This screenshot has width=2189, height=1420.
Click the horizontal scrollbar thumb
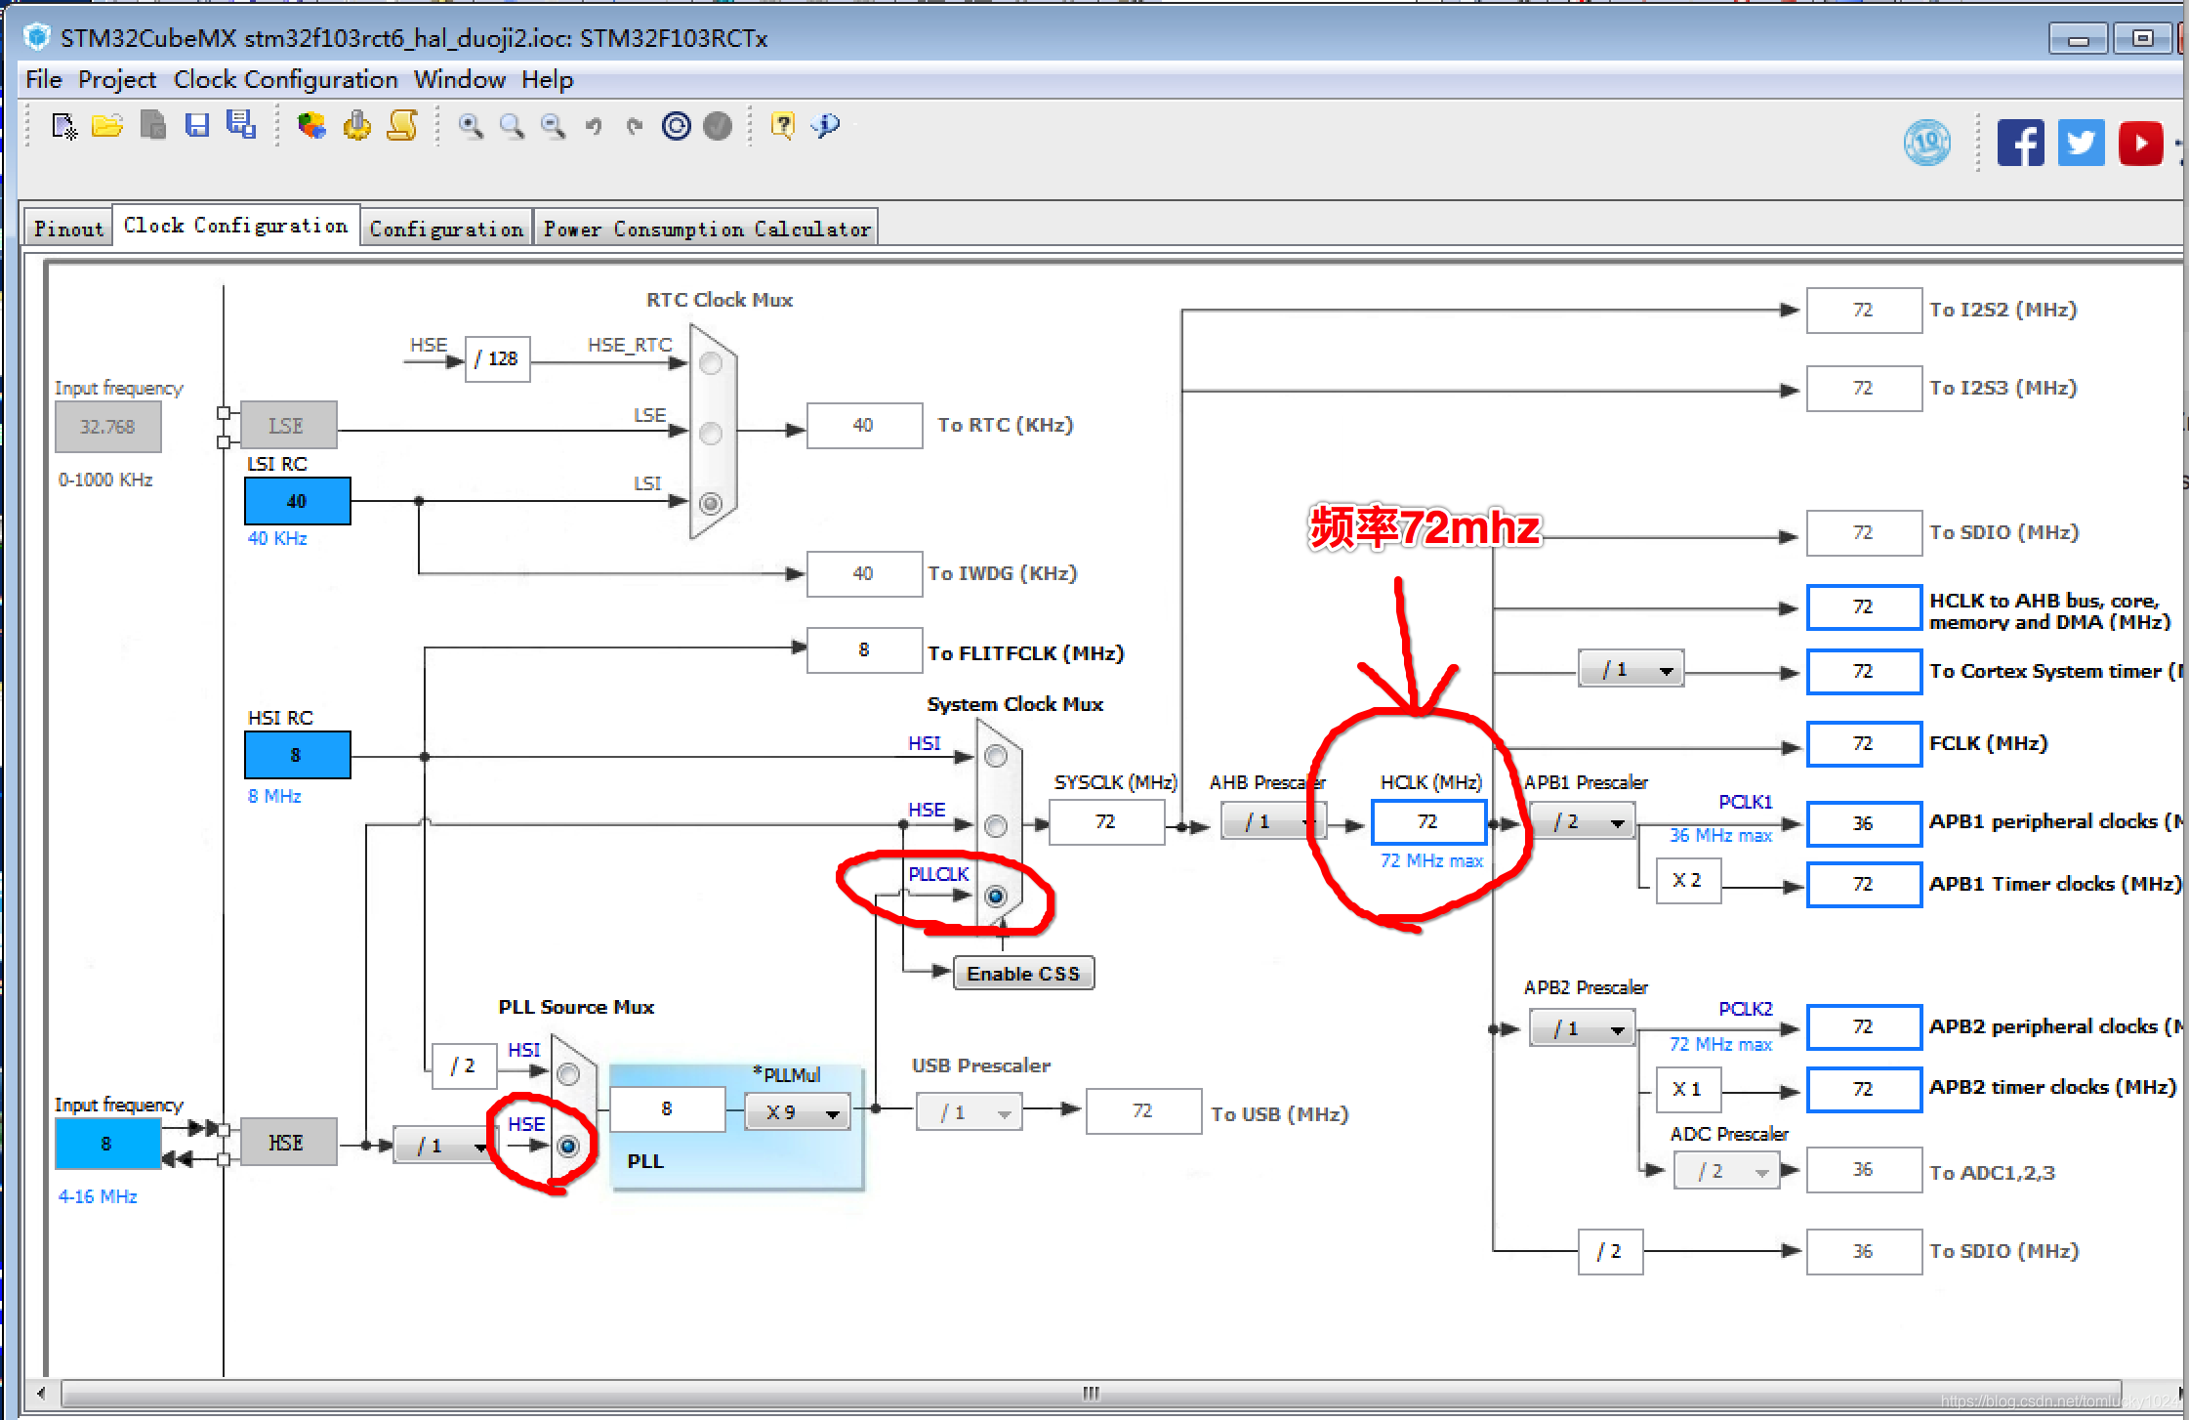pyautogui.click(x=1092, y=1394)
